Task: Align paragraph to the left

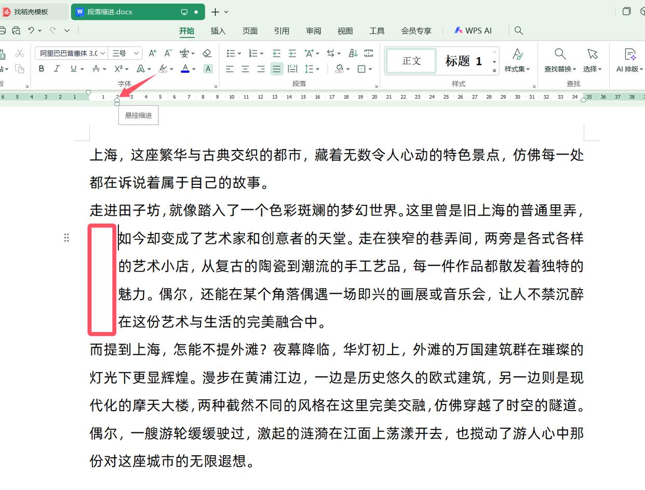Action: pyautogui.click(x=230, y=69)
